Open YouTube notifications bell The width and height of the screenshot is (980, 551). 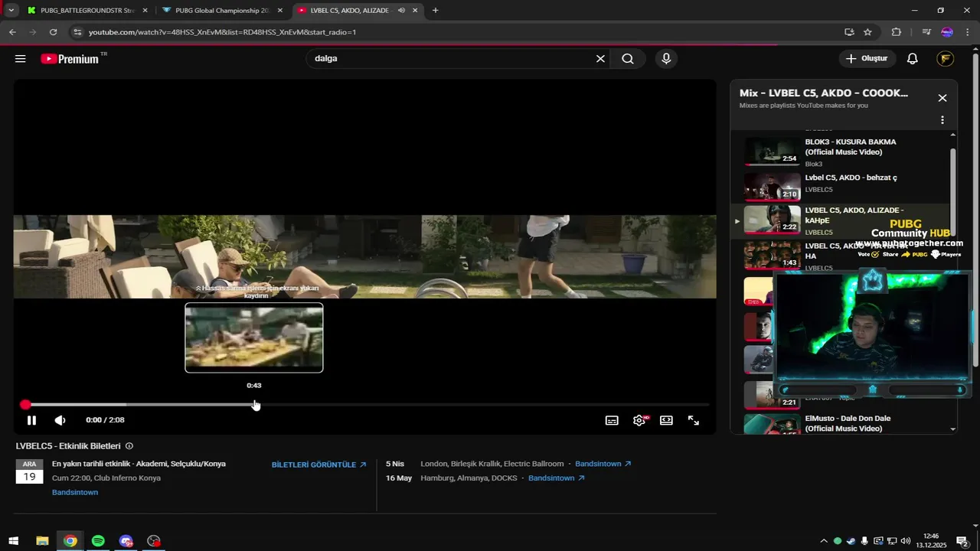[913, 59]
